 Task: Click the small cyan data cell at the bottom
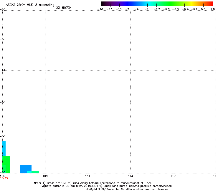click(x=29, y=172)
